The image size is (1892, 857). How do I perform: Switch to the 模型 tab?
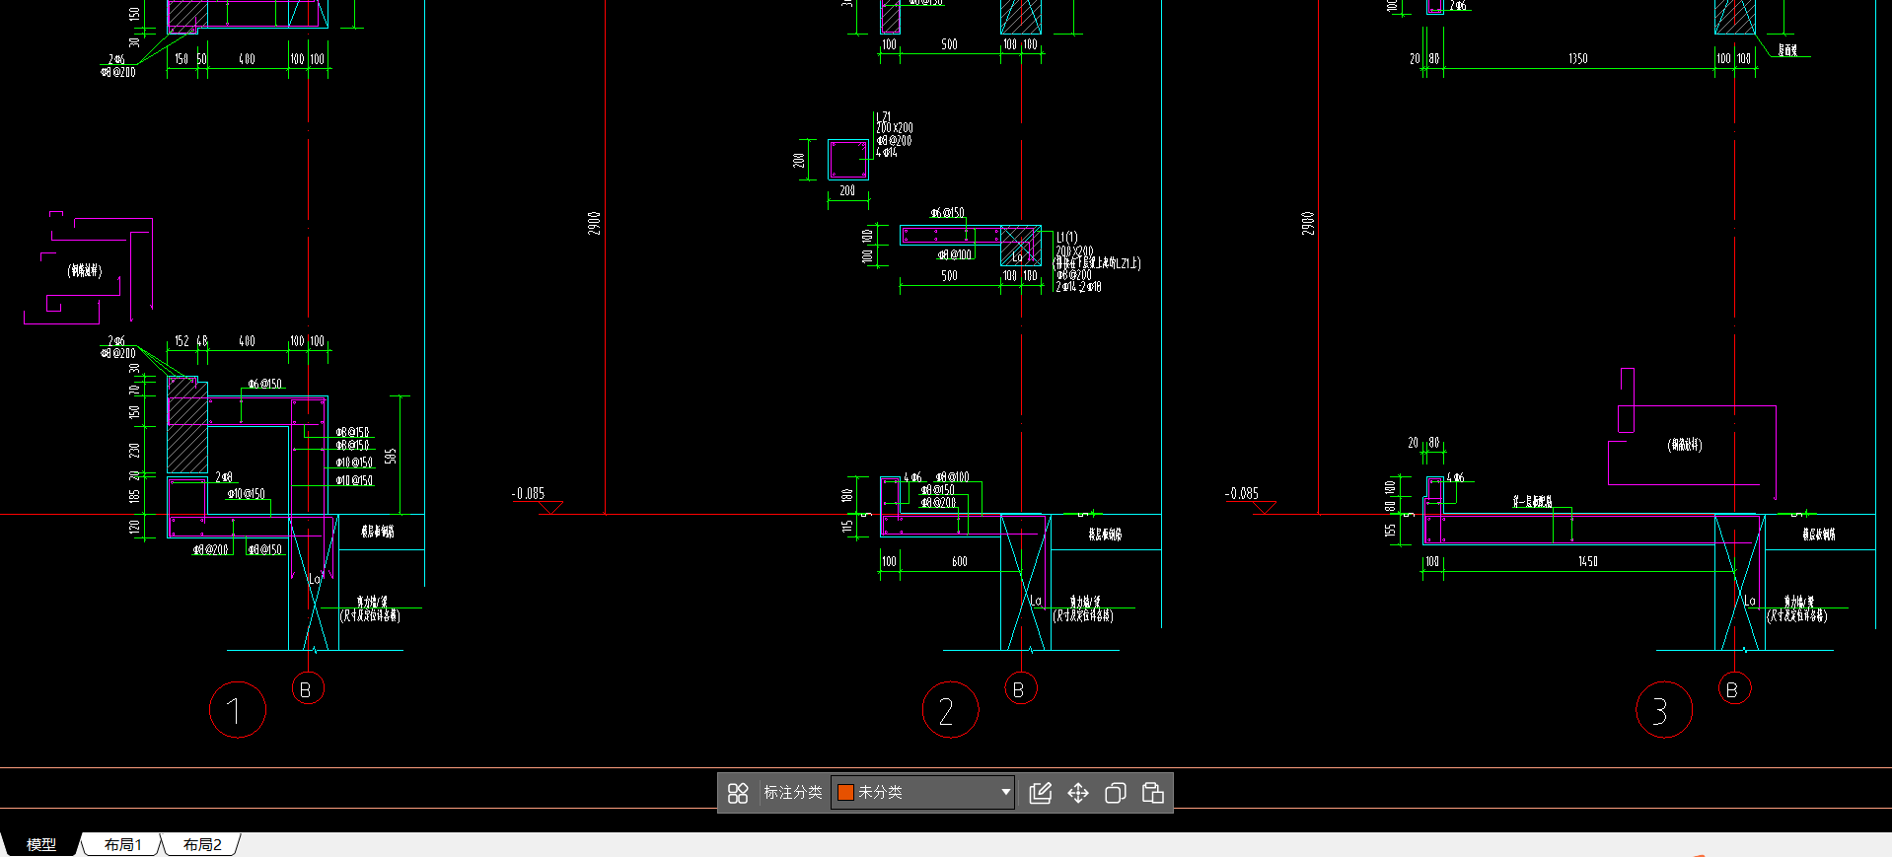click(40, 844)
